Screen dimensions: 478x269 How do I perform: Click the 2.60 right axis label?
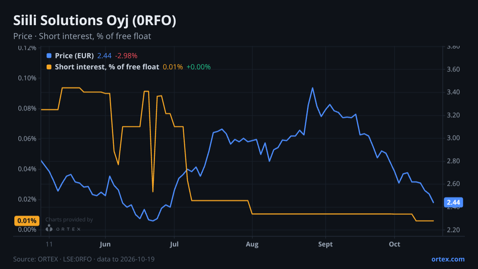[454, 184]
